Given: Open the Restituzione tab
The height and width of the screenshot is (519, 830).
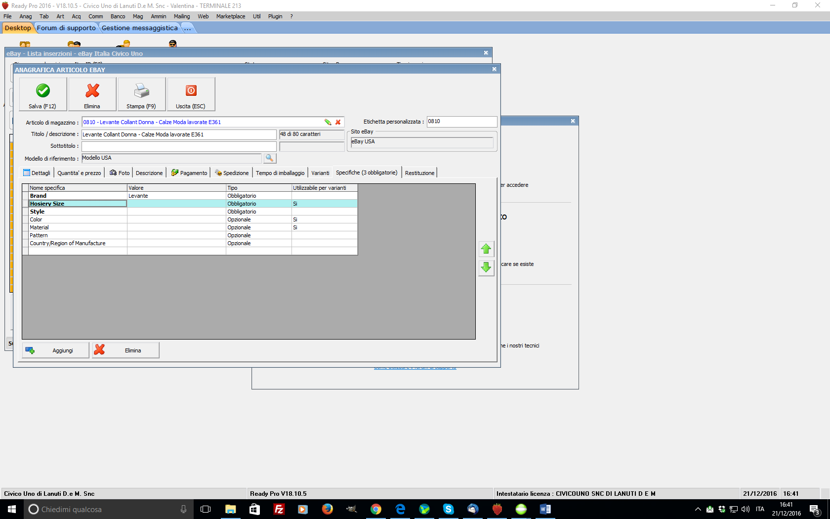Looking at the screenshot, I should (420, 173).
